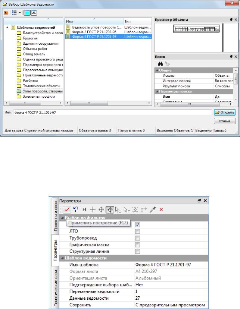
Task: Switch to Параметры vertical tab
Action: point(55,250)
